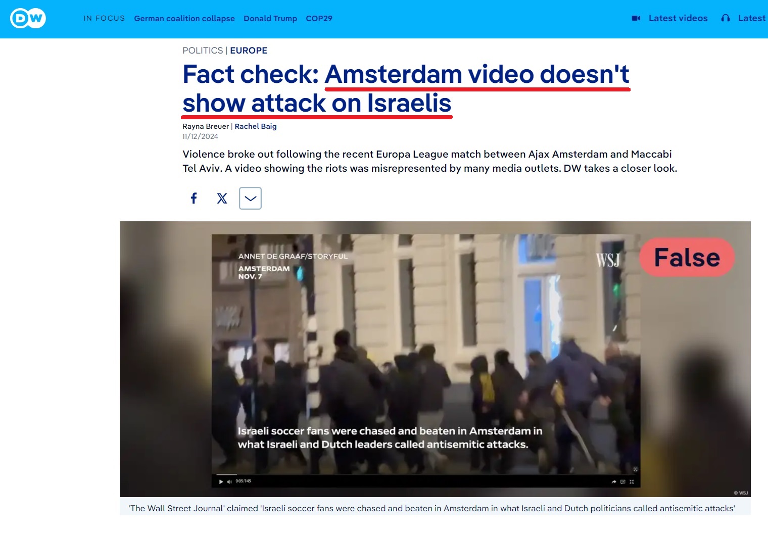Open Donald Trump focus topic
The height and width of the screenshot is (535, 768).
click(x=270, y=18)
